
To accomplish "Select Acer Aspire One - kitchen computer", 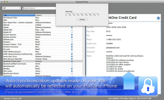I will 18,23.
